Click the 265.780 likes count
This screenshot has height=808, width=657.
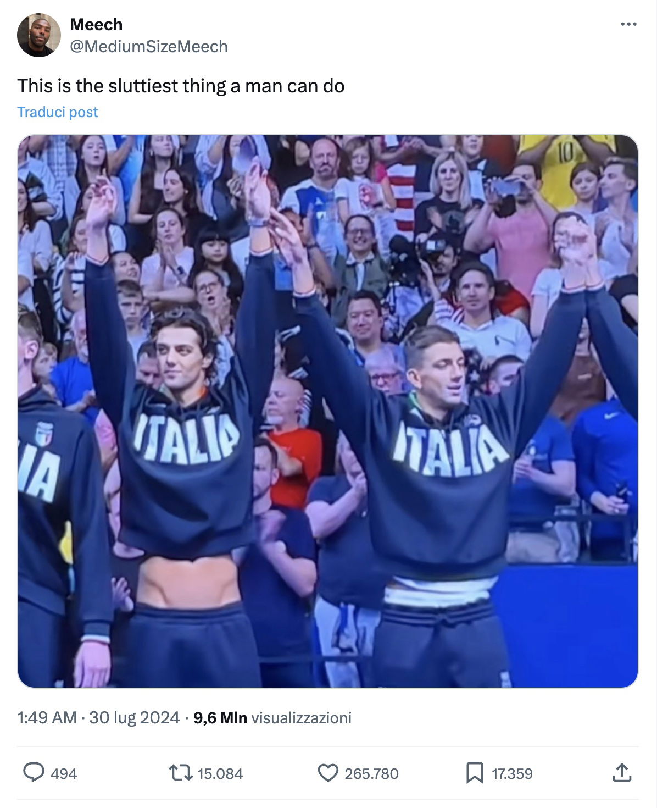click(371, 774)
